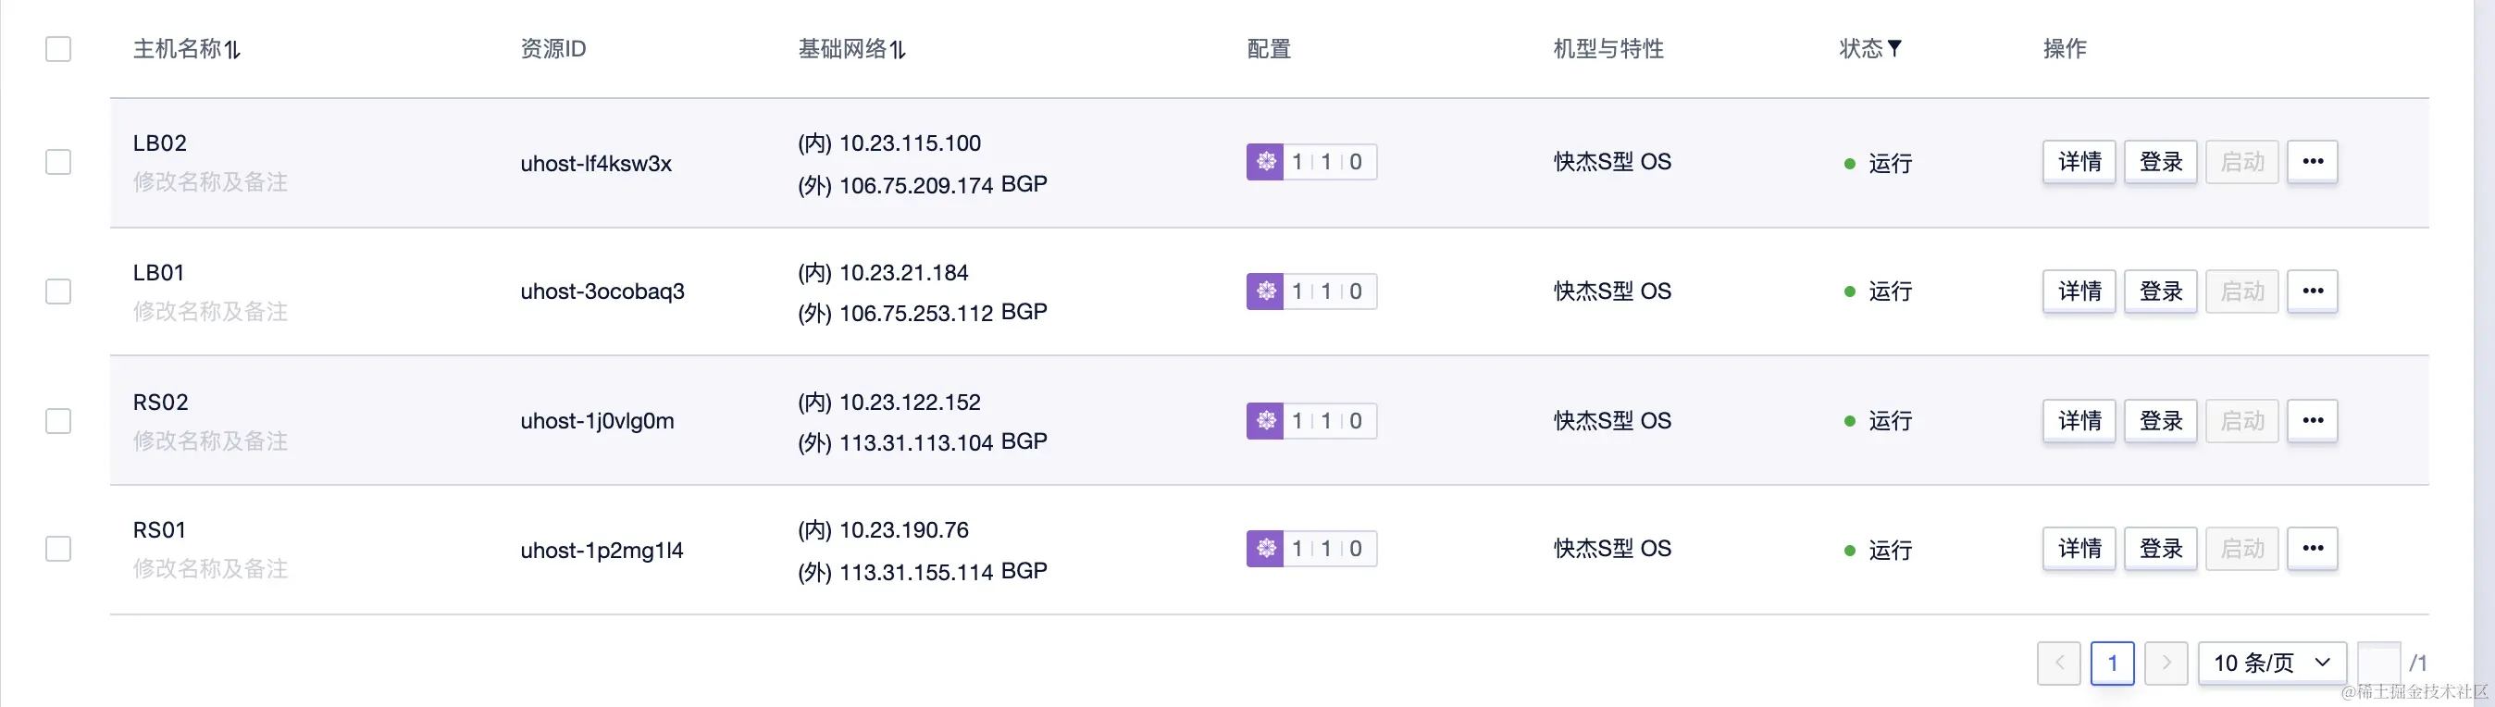
Task: Expand more options for LB01 row
Action: coord(2312,291)
